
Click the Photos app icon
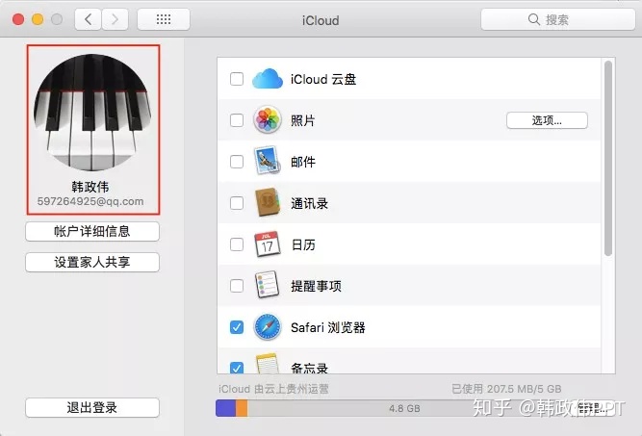(x=268, y=120)
